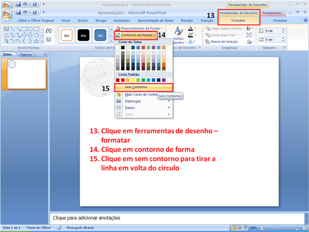
Task: Open the Traços submenu
Action: tap(143, 108)
